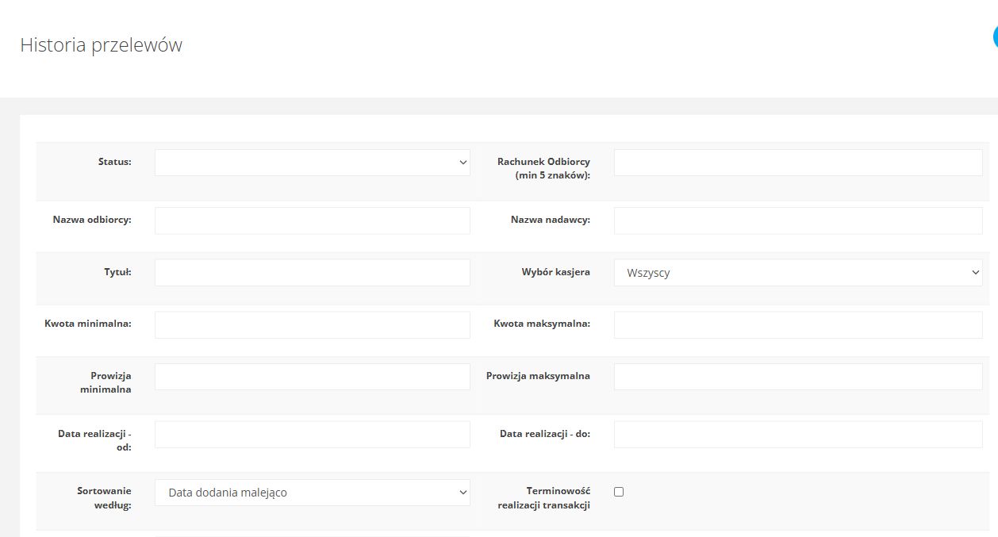Click into the Prowizja maksymalna input
The height and width of the screenshot is (537, 998).
(x=798, y=377)
